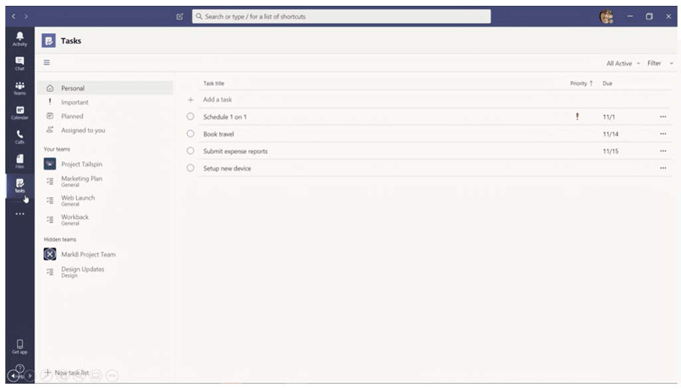681x389 pixels.
Task: Open the Teams icon in sidebar
Action: pyautogui.click(x=20, y=88)
